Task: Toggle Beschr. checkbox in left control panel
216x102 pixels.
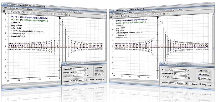Action: [x=89, y=80]
